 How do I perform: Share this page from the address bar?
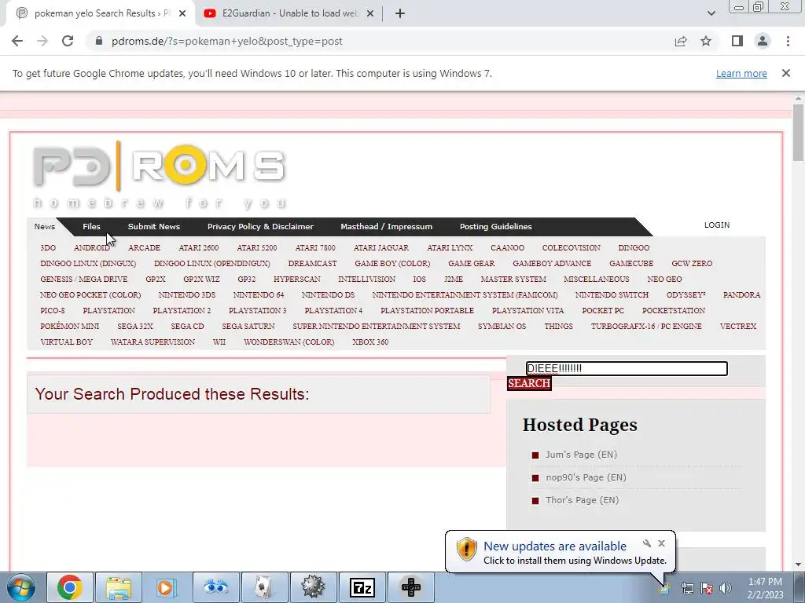[x=681, y=41]
